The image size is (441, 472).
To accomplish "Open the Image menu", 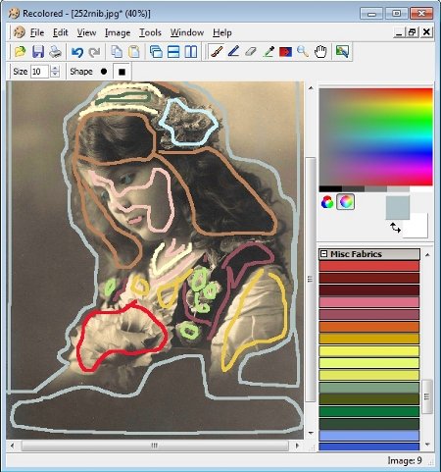I will [118, 32].
